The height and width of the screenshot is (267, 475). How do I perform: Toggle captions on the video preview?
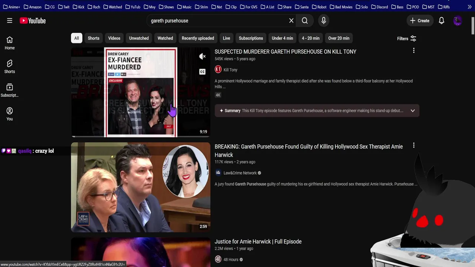[202, 72]
